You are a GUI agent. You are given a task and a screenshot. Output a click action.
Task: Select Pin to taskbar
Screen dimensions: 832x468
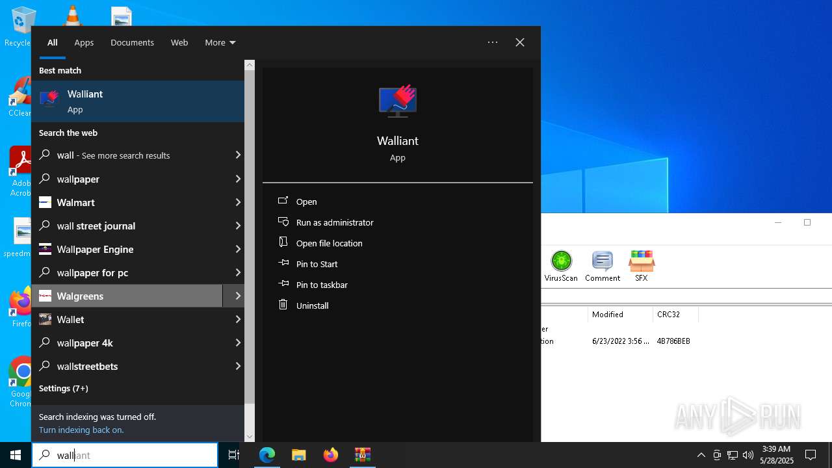pos(322,285)
